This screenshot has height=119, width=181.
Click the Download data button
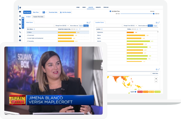(x=53, y=12)
